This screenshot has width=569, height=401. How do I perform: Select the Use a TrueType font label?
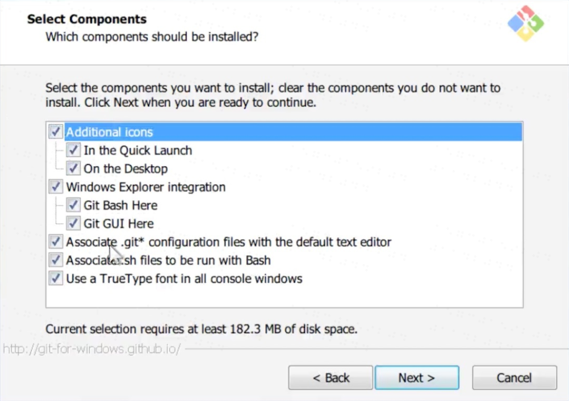coord(184,278)
